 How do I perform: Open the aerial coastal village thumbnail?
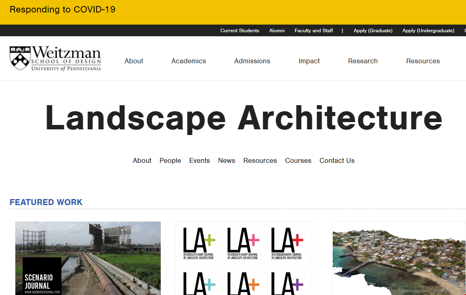399,258
